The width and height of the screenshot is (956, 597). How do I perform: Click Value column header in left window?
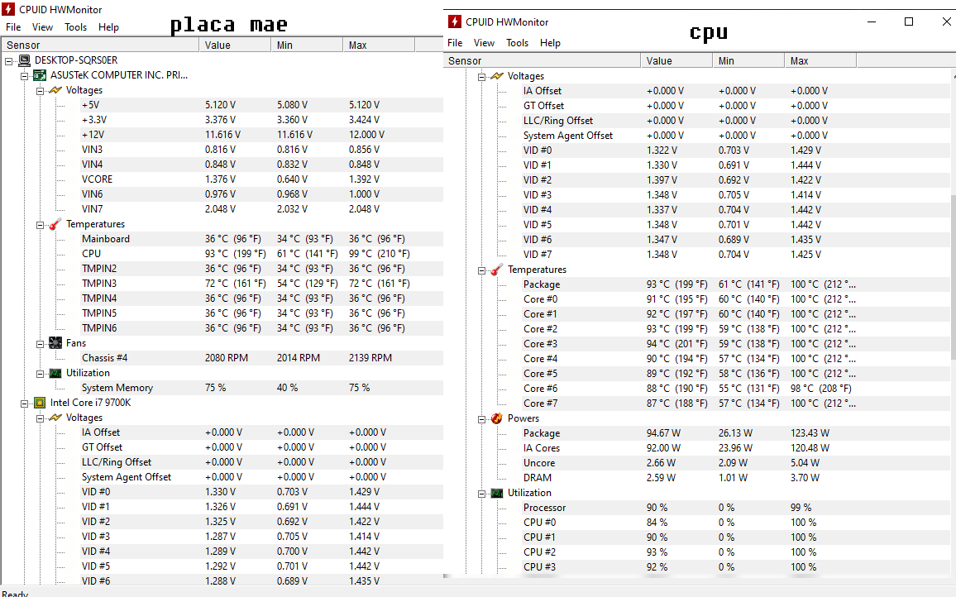pos(235,45)
